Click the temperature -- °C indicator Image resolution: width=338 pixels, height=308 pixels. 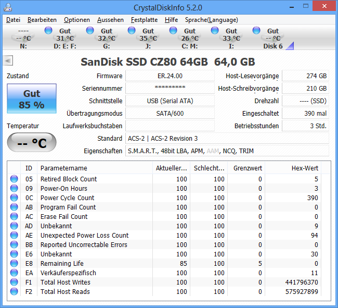pyautogui.click(x=32, y=142)
